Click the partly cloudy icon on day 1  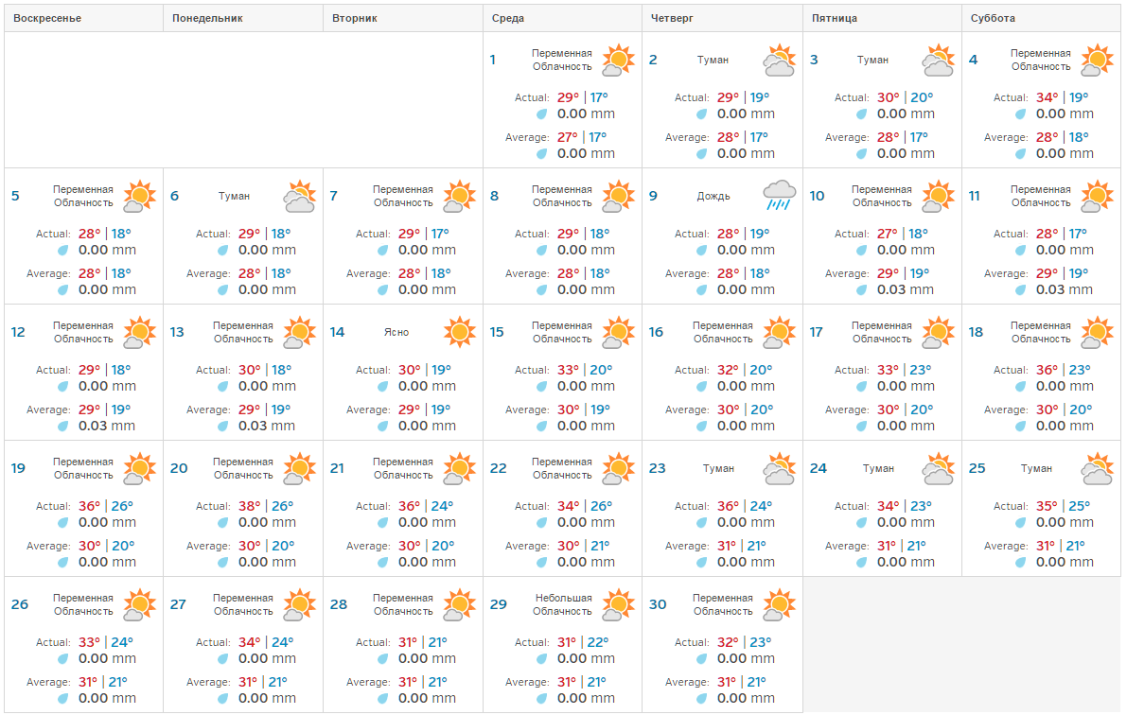(619, 61)
